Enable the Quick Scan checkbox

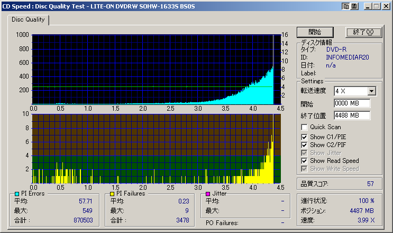tap(304, 127)
